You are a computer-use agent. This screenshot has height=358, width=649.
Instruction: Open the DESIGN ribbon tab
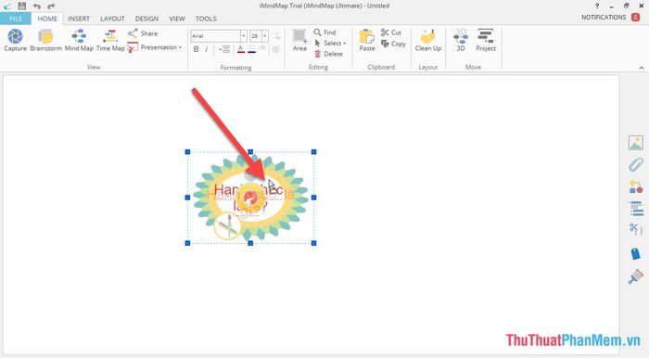coord(146,19)
